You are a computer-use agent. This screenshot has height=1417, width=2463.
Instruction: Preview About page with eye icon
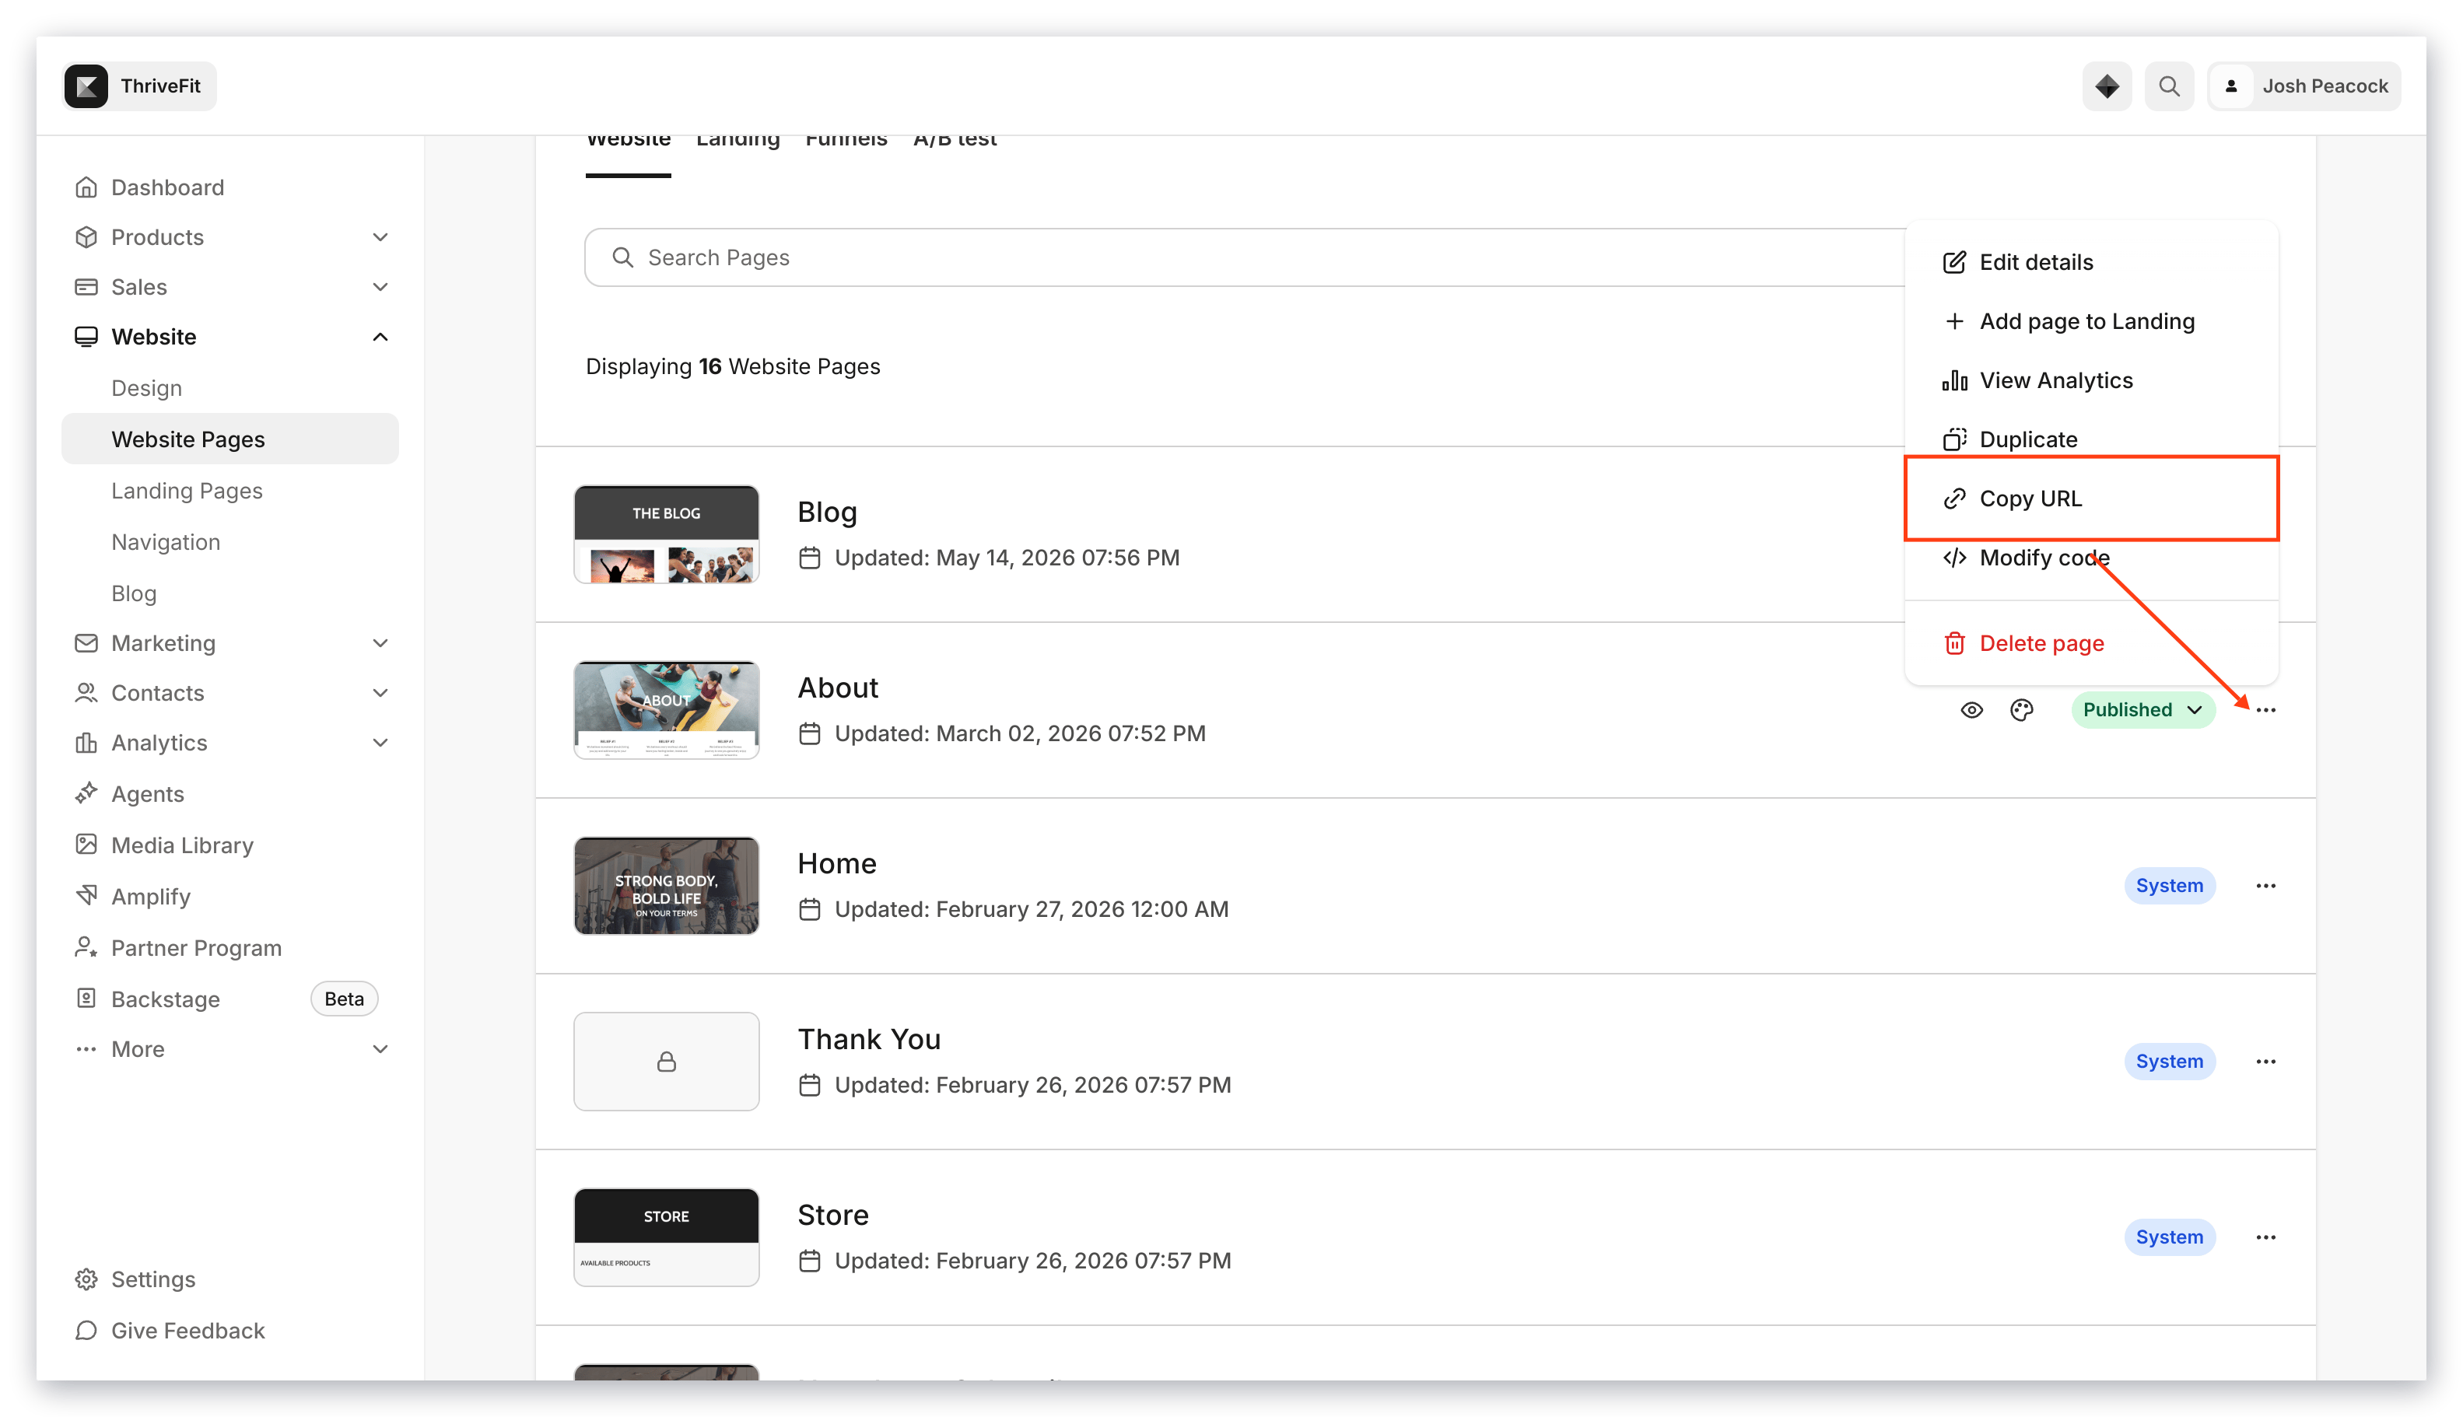1971,709
